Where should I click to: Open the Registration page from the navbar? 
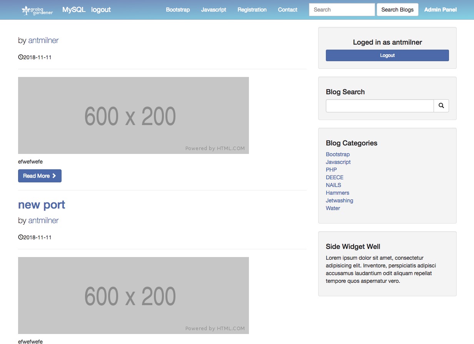coord(252,10)
